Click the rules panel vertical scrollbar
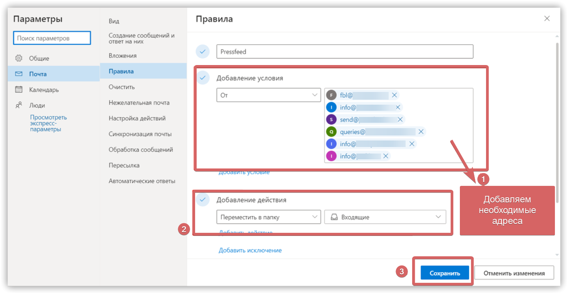 click(557, 123)
